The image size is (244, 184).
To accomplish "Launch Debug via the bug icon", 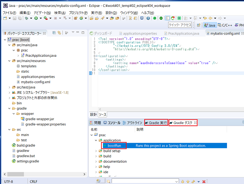I will [27, 18].
